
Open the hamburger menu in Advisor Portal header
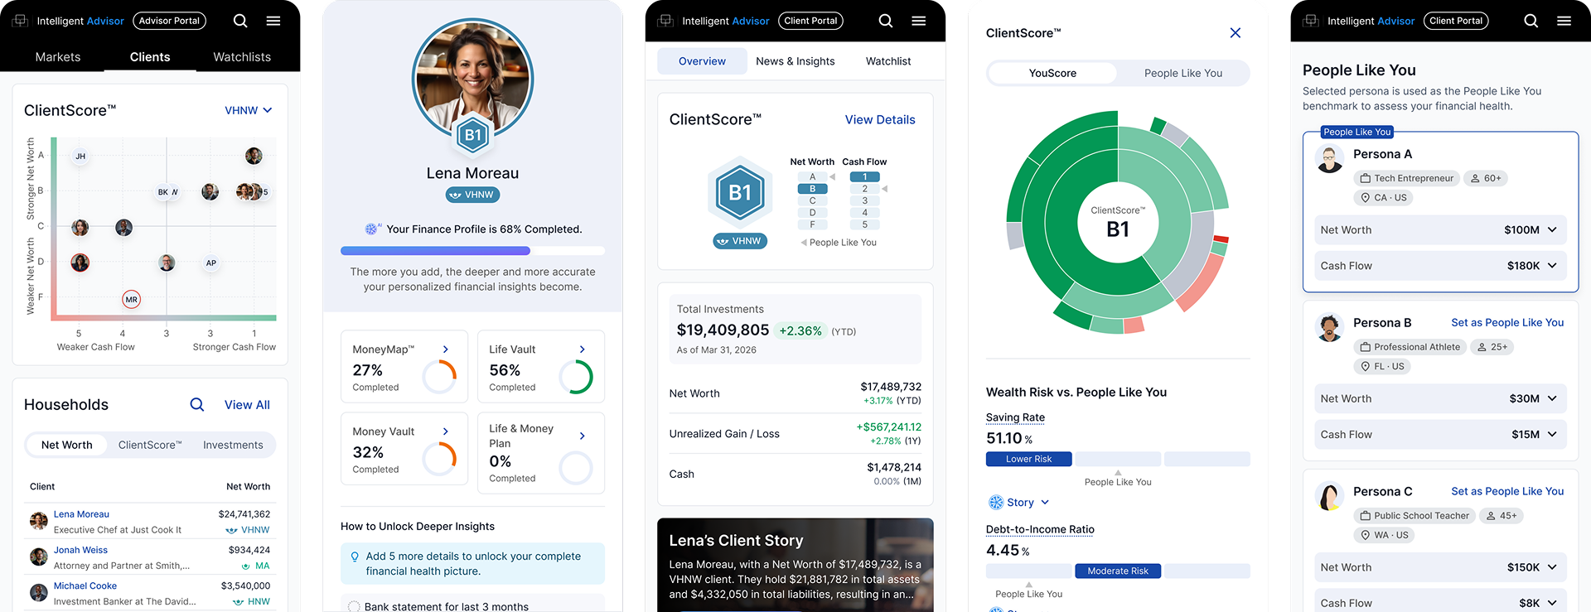click(273, 21)
